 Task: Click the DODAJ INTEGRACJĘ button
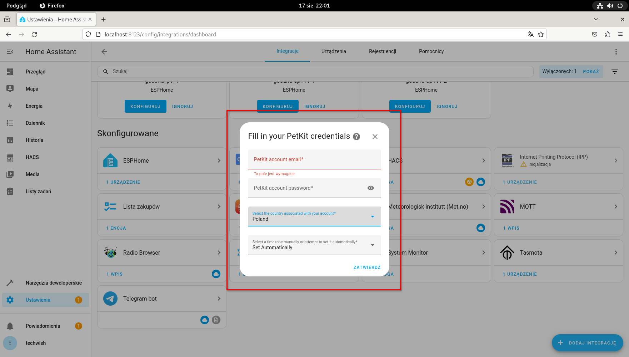(588, 343)
